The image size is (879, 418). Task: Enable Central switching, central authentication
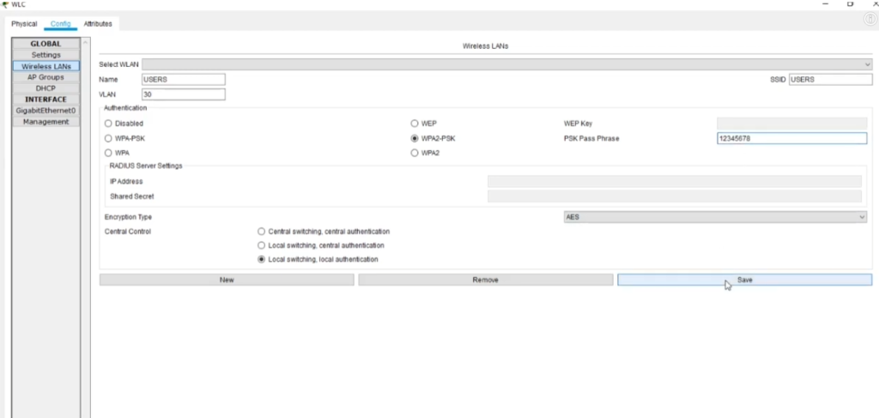(262, 232)
